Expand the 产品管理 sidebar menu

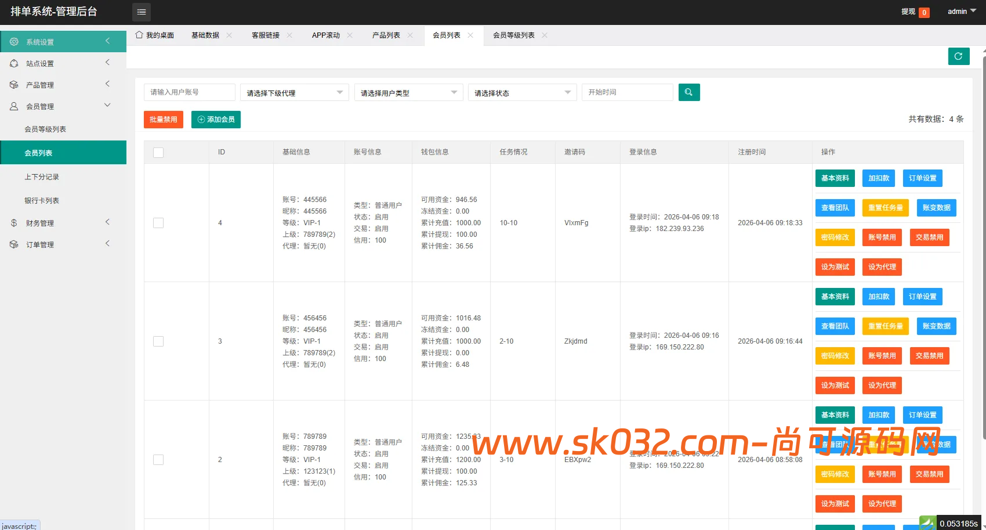(63, 85)
